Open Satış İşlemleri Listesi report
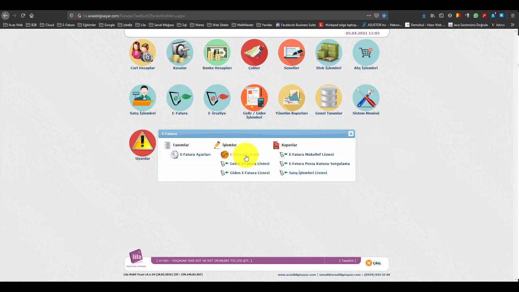 303,173
